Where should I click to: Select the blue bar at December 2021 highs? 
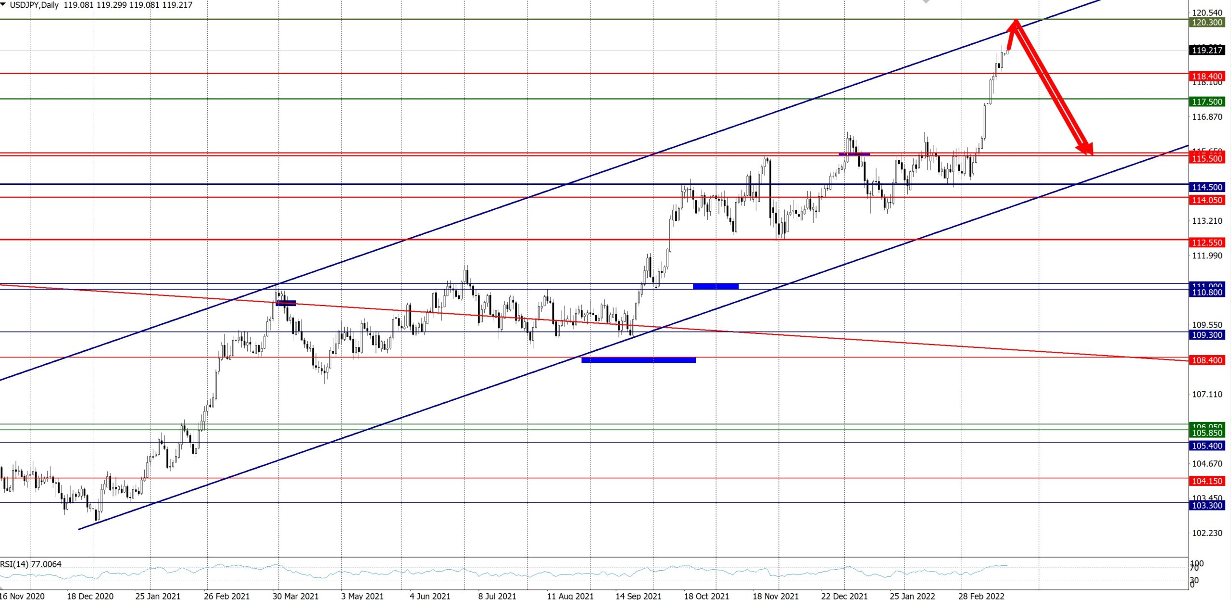[854, 154]
